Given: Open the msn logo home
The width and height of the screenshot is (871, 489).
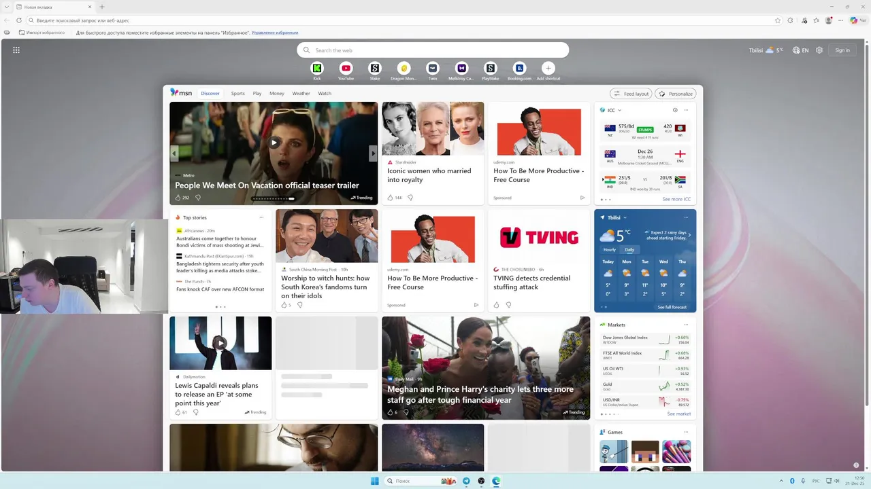Looking at the screenshot, I should click(181, 93).
